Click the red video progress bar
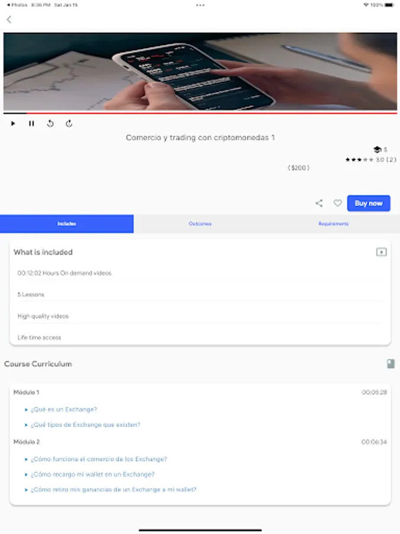 click(200, 113)
